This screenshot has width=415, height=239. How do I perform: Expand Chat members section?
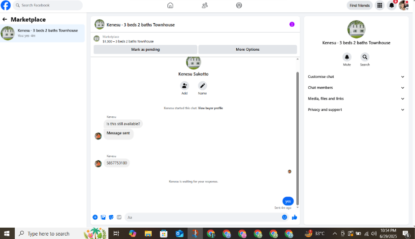tap(356, 87)
